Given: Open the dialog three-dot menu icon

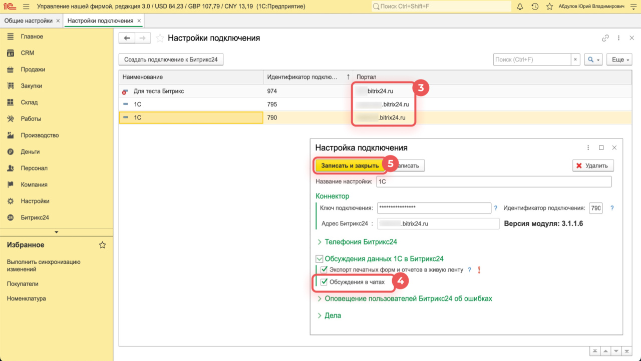Looking at the screenshot, I should pyautogui.click(x=588, y=148).
